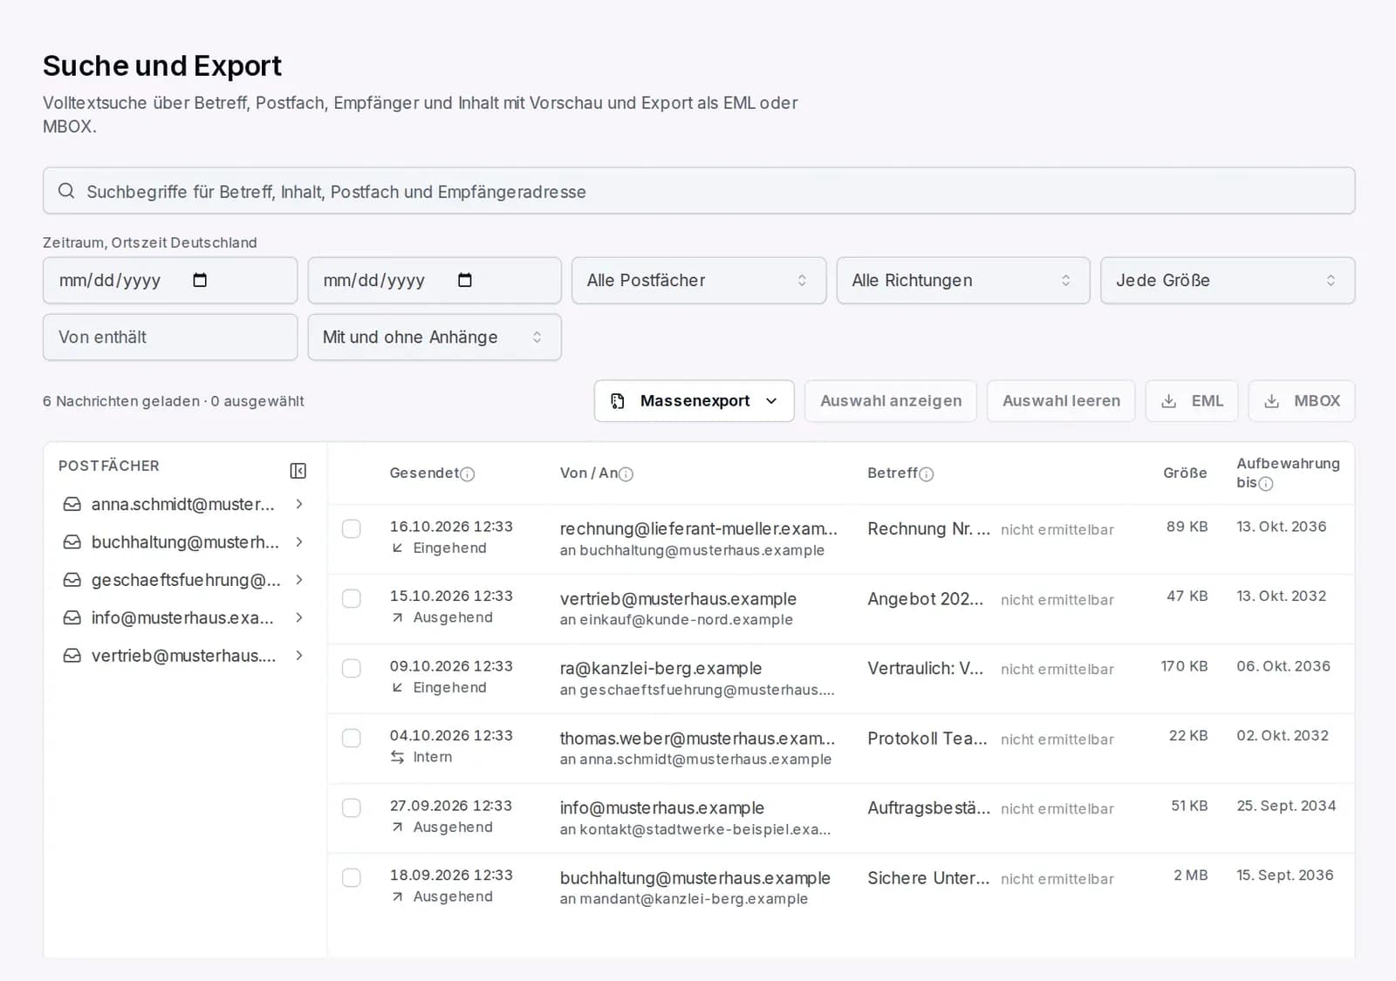Export selection as EML
The width and height of the screenshot is (1396, 981).
(x=1192, y=401)
